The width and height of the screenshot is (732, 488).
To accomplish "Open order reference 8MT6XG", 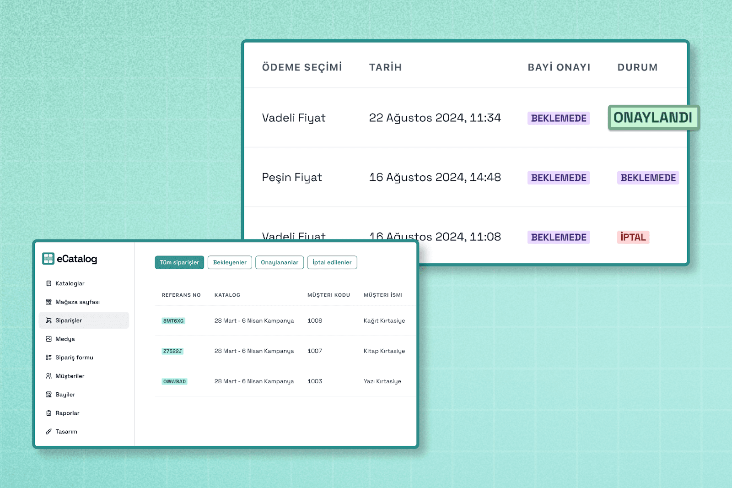I will click(173, 321).
